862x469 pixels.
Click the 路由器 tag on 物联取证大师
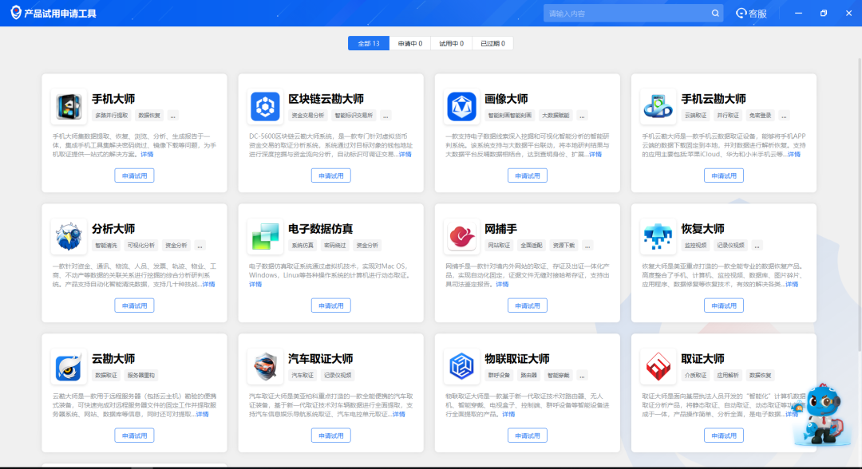[529, 376]
